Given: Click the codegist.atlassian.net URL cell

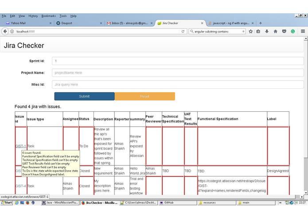Looking at the screenshot, I should pos(232,186).
